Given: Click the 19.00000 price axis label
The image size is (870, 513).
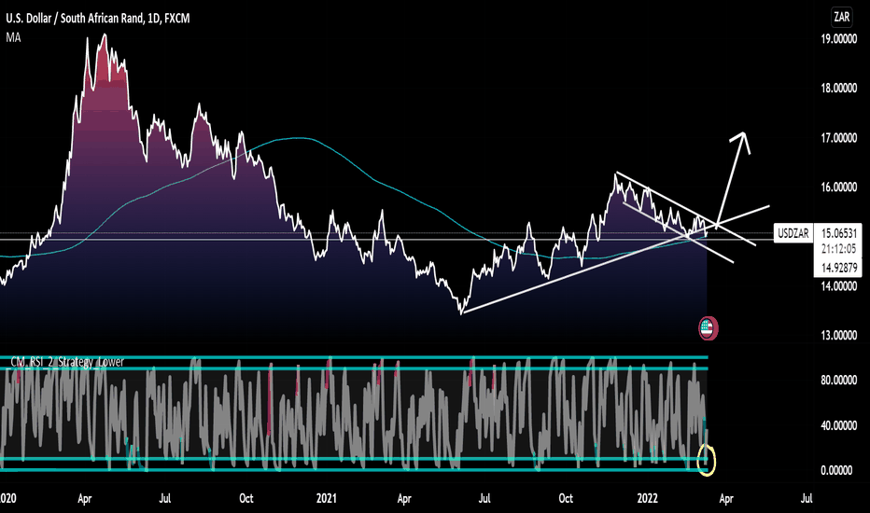Looking at the screenshot, I should tap(839, 39).
